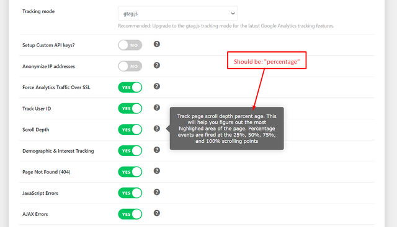Show help for Force Analytics Traffic Over SSL
The image size is (397, 227).
(x=157, y=87)
